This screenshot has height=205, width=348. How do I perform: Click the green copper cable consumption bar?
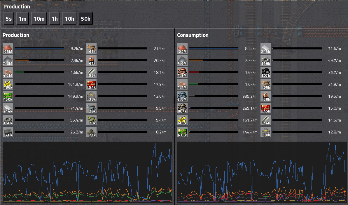(x=214, y=84)
